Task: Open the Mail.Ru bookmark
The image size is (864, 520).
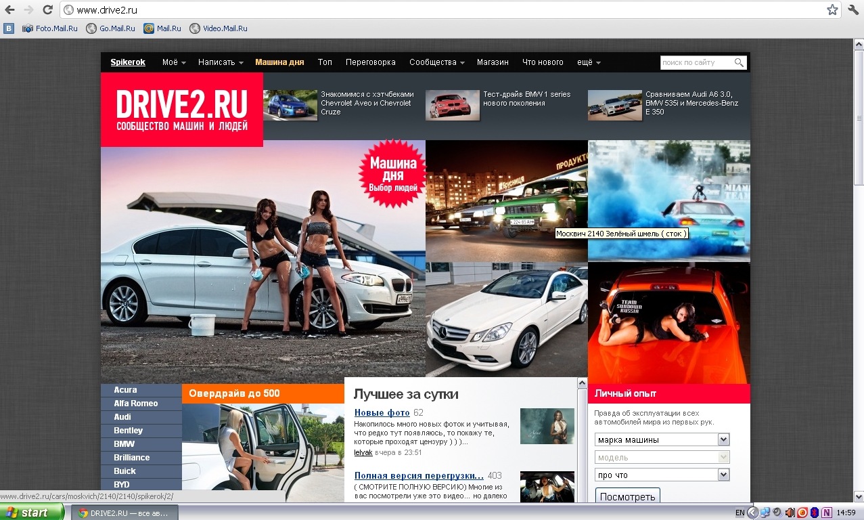Action: [162, 28]
